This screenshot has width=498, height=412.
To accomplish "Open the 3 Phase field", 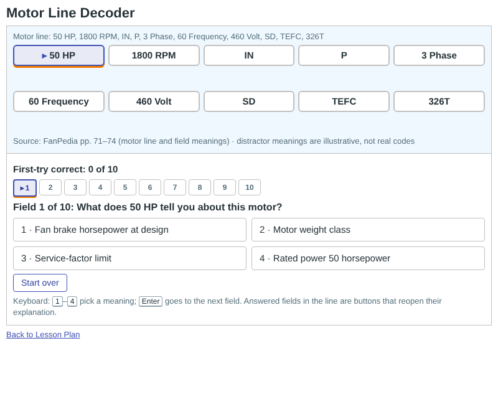I will coord(439,55).
